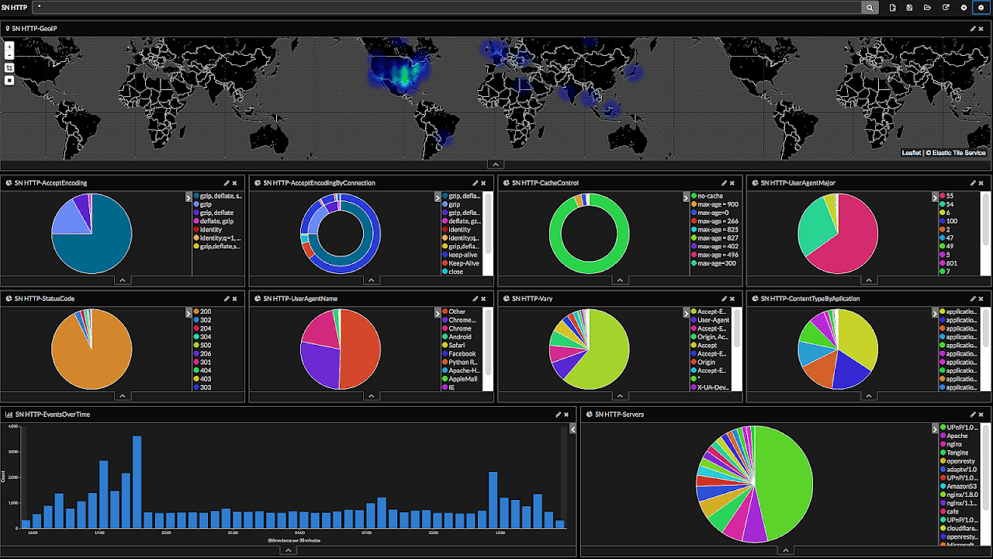The image size is (993, 559).
Task: Expand spy caret below AcceptEncodingByConnection donut
Action: tap(372, 280)
